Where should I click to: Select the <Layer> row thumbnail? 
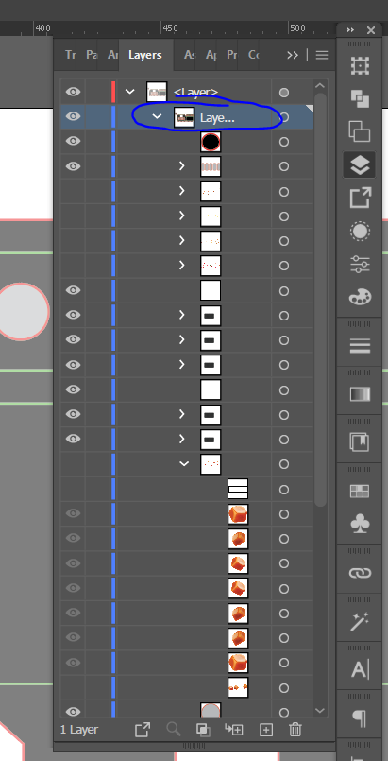click(157, 92)
